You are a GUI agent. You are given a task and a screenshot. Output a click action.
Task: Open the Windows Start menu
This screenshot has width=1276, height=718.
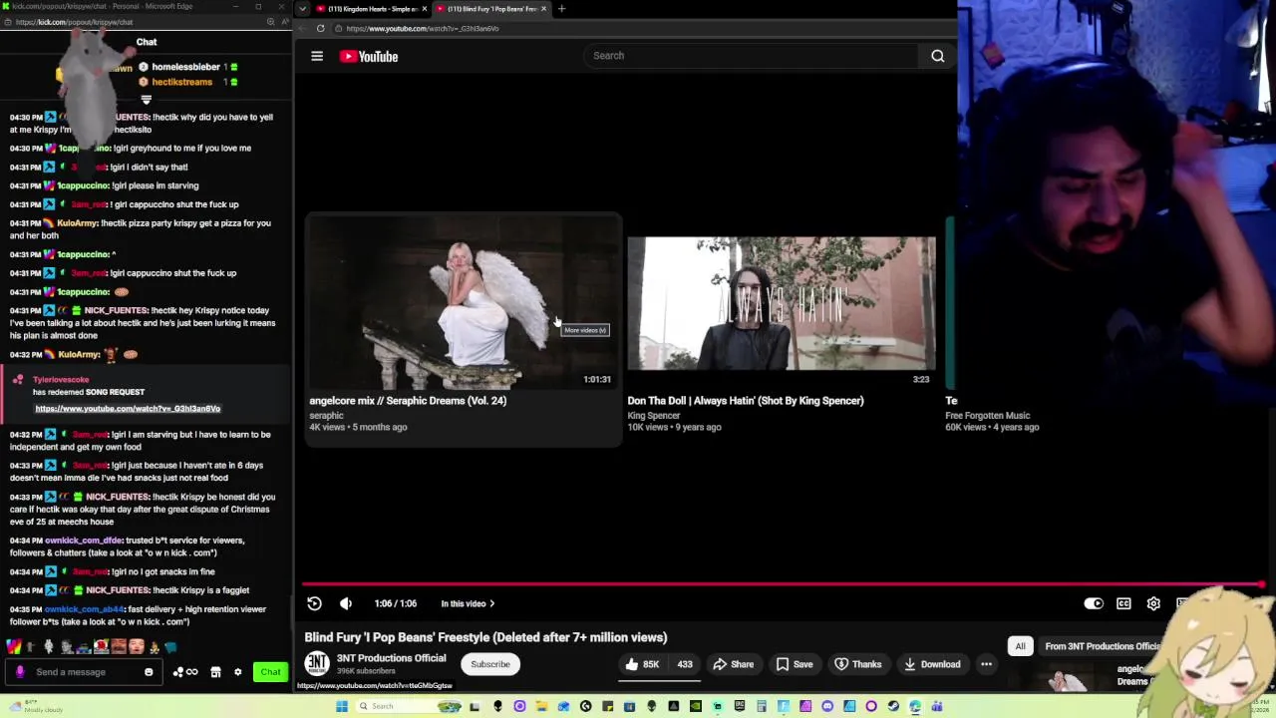342,706
